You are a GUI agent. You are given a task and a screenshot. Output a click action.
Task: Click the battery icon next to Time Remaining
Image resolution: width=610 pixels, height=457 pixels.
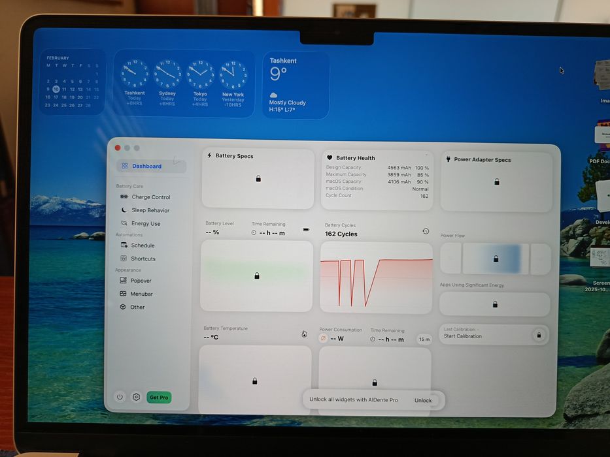tap(306, 230)
